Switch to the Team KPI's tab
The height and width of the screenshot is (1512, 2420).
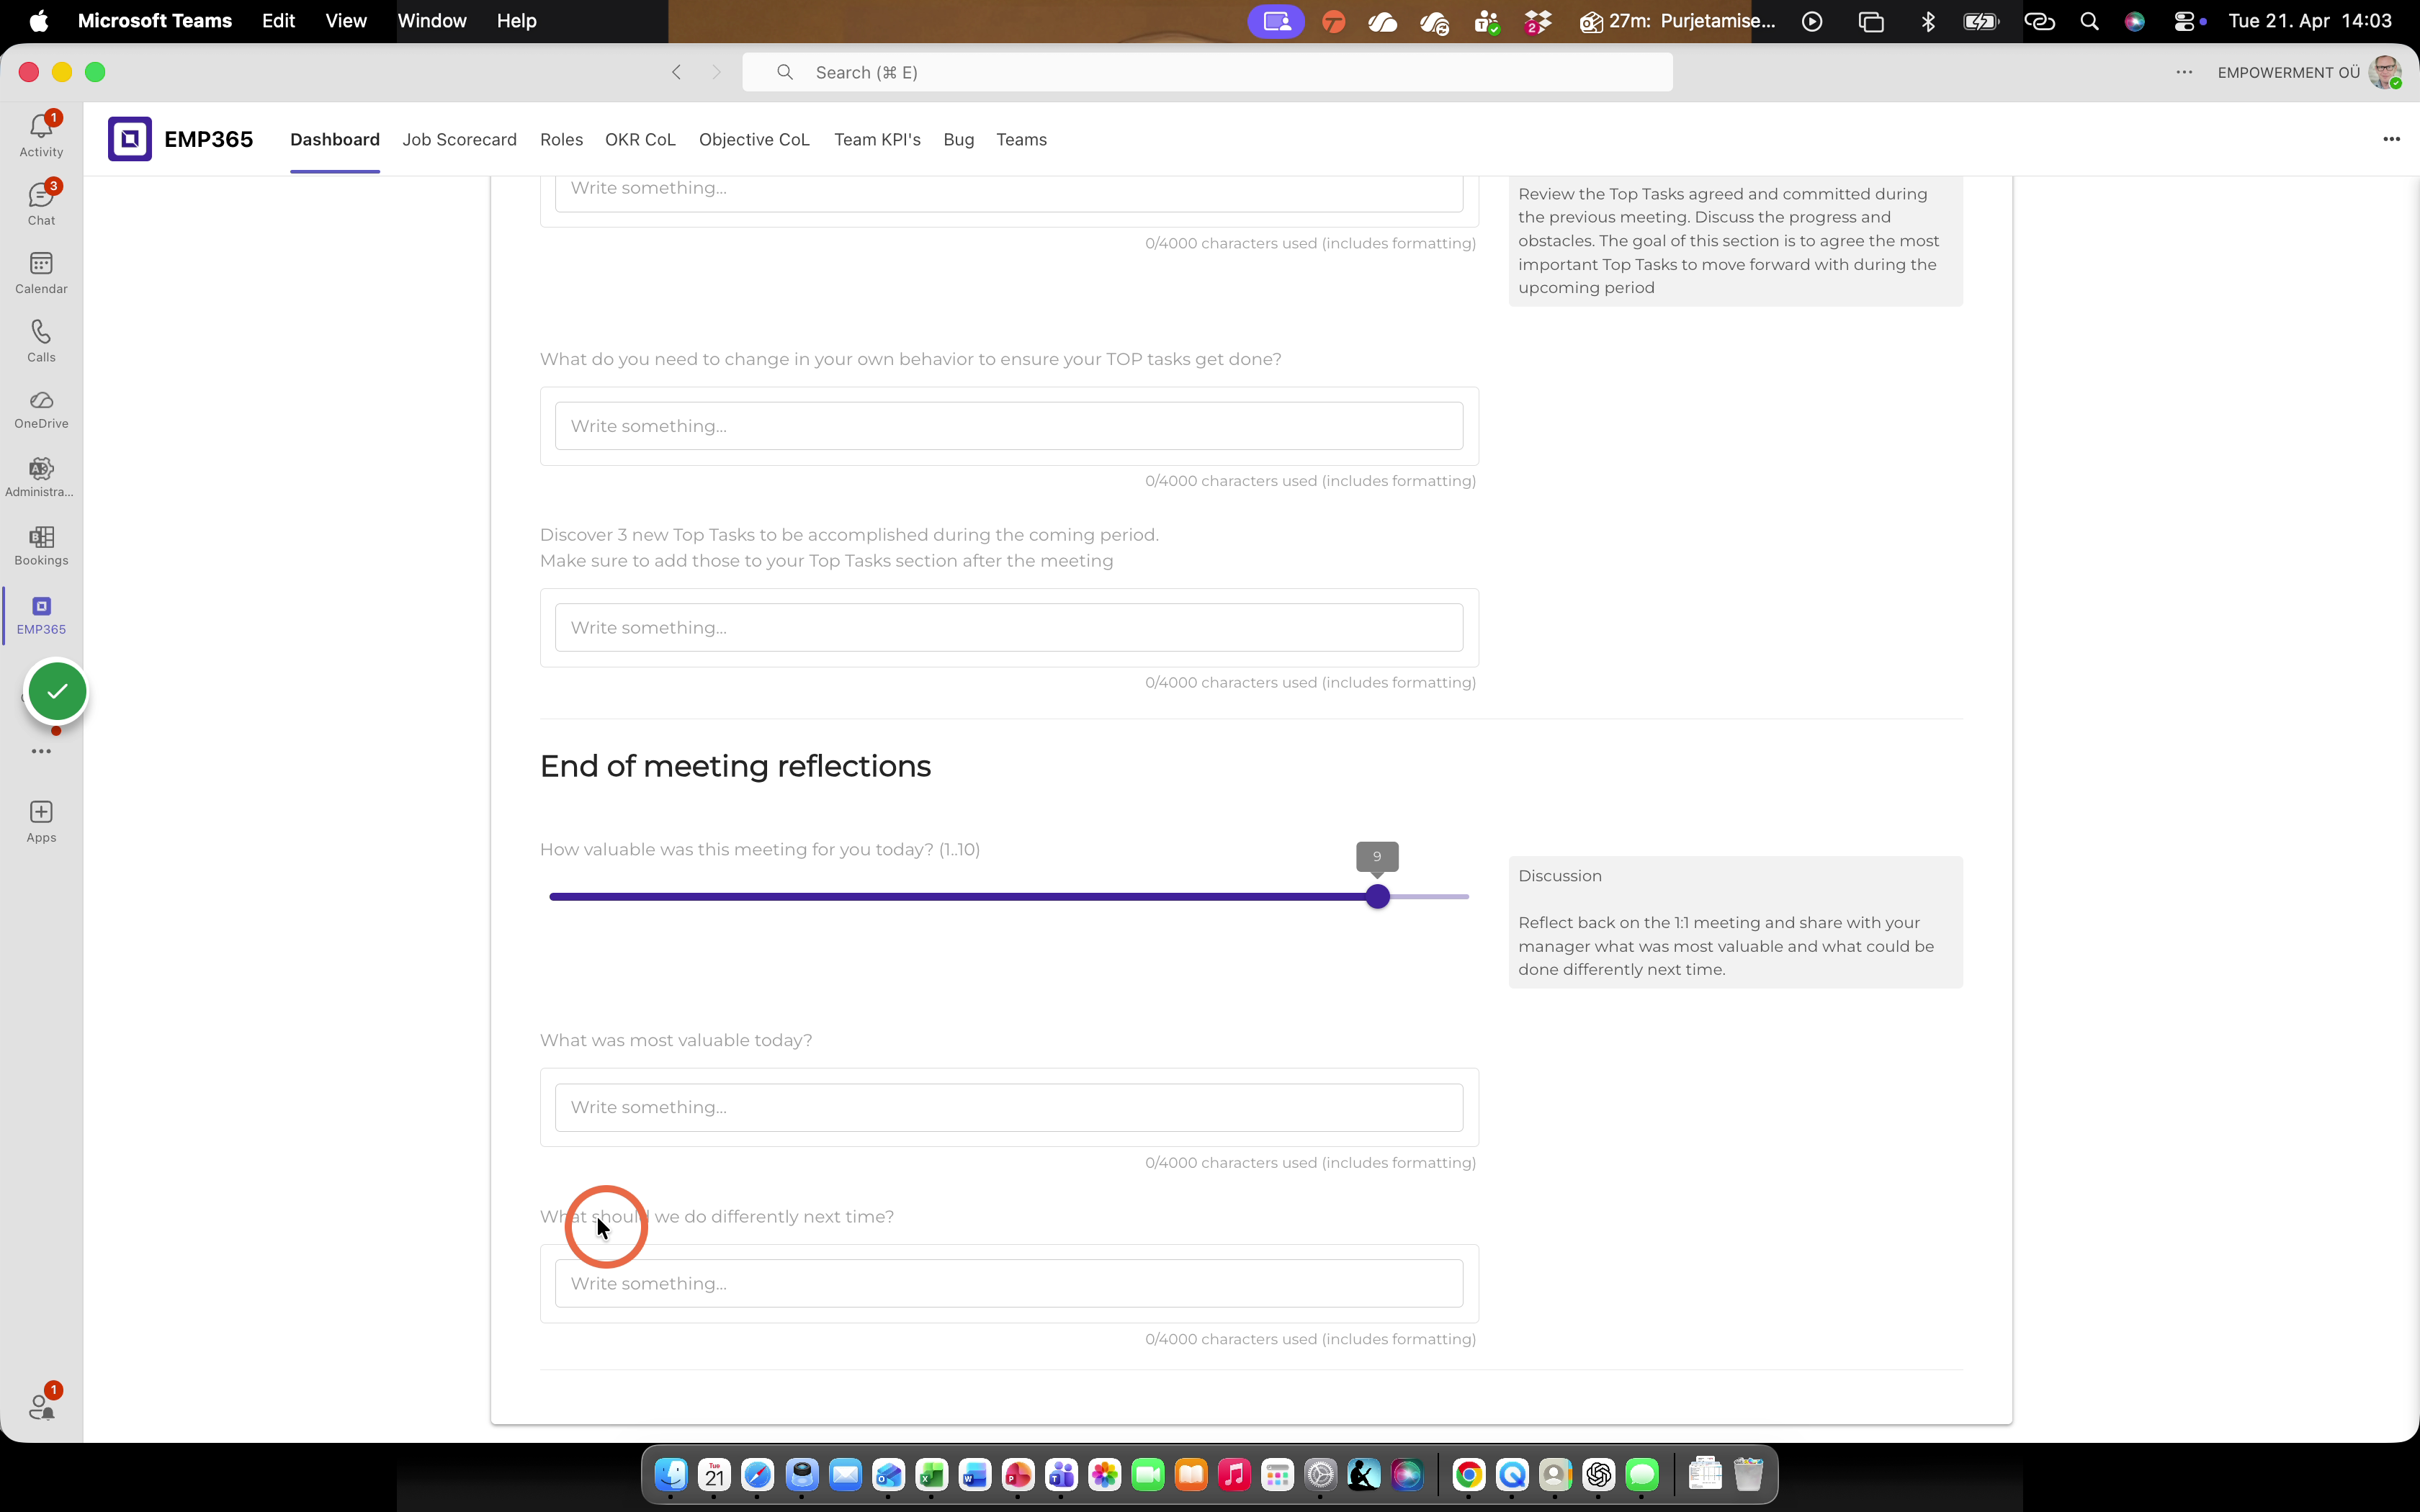click(x=877, y=140)
